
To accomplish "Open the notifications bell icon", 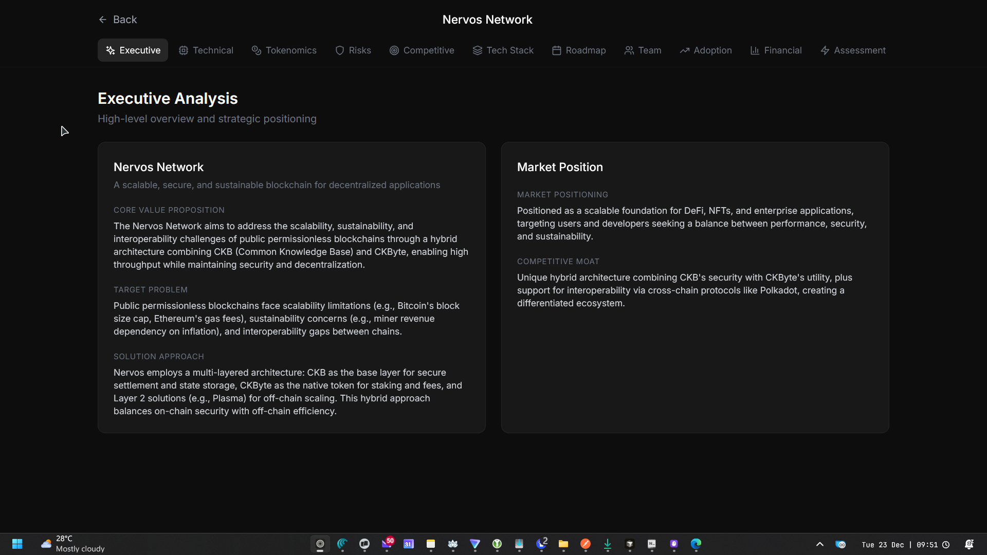I will [x=969, y=544].
